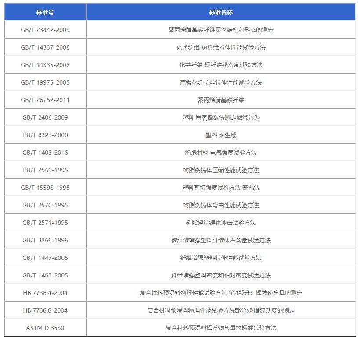This screenshot has height=341, width=361.
Task: Select 纤维增强塑料密度和相对密度试验方法 entry
Action: [222, 275]
